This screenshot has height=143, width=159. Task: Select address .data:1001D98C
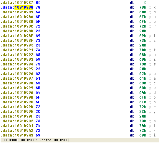point(17,26)
